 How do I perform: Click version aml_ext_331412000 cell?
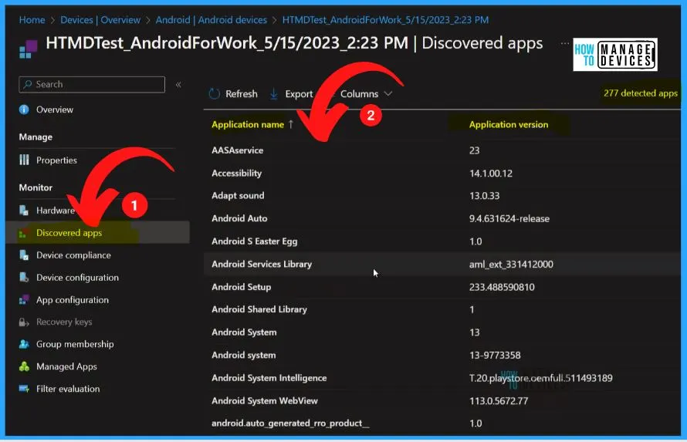click(x=511, y=264)
